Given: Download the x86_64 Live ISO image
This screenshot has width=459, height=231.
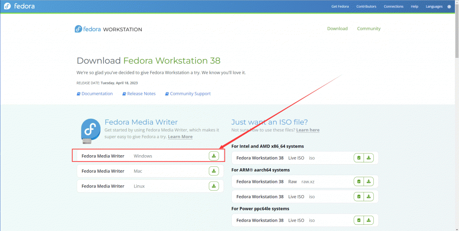Looking at the screenshot, I should click(368, 158).
